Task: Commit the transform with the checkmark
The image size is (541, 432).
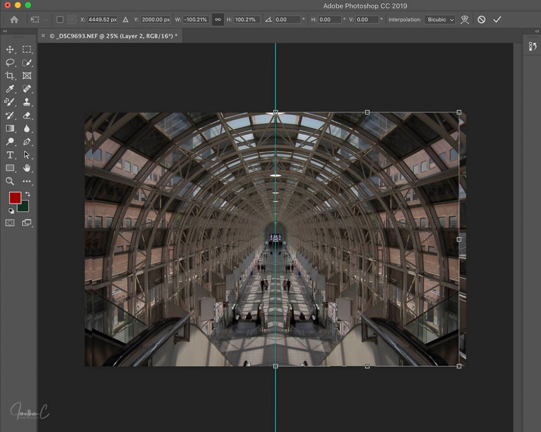Action: click(497, 19)
